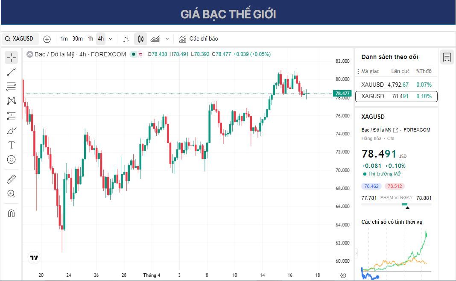Click the TradingView logo on chart
Image resolution: width=456 pixels, height=281 pixels.
(34, 258)
